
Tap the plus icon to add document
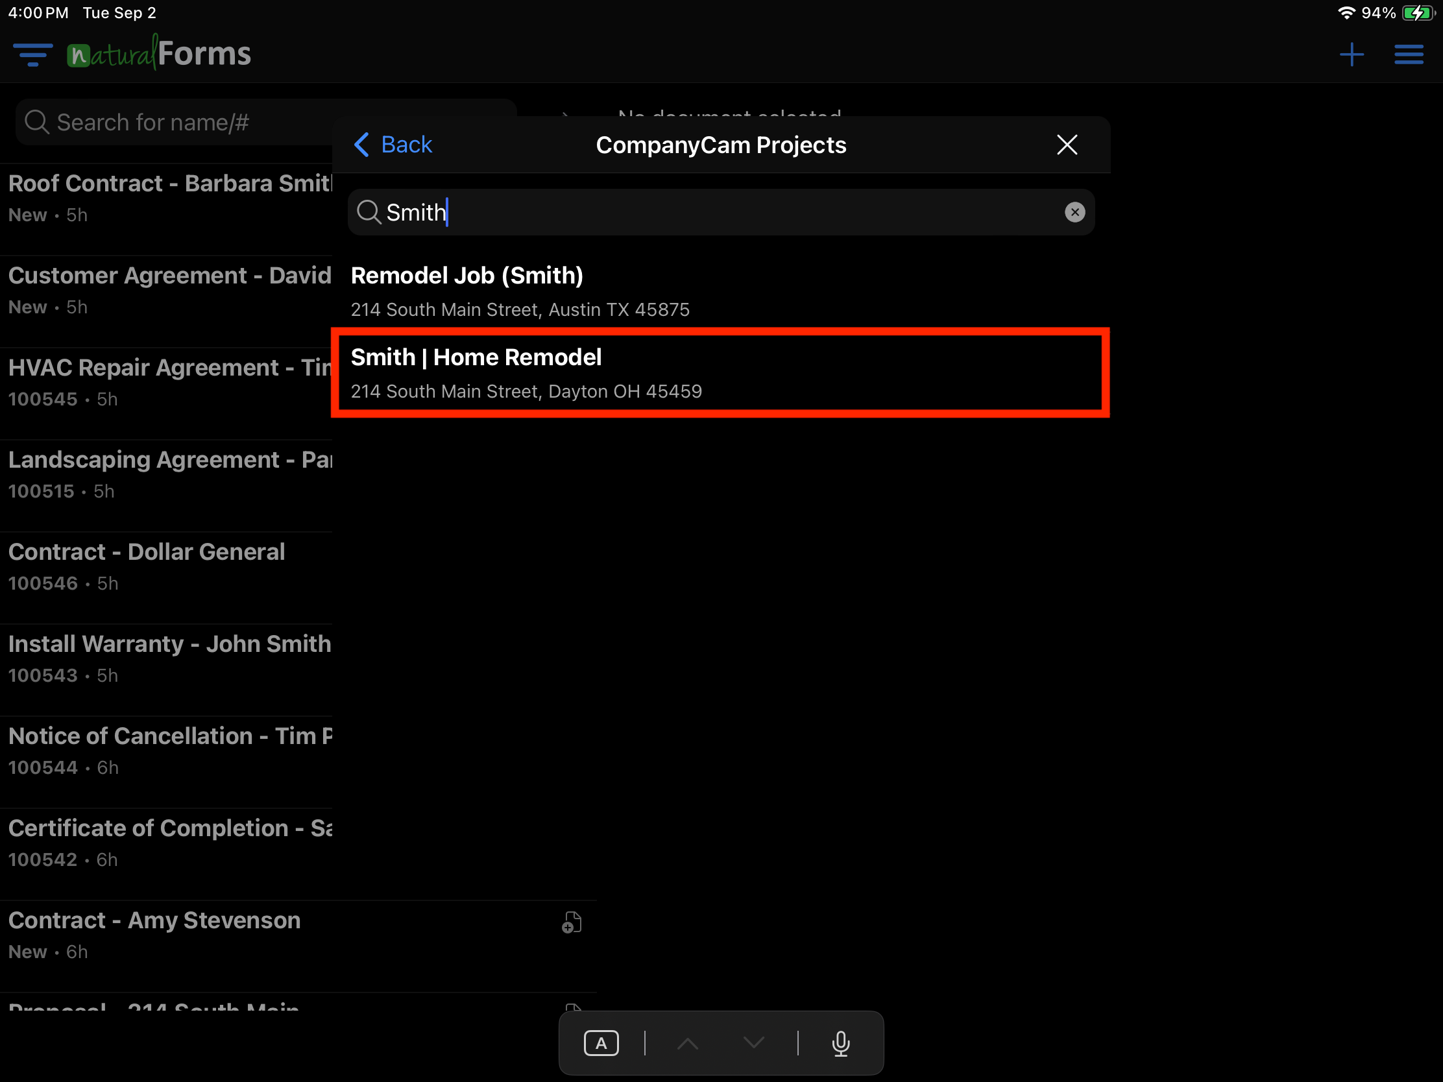(1352, 54)
